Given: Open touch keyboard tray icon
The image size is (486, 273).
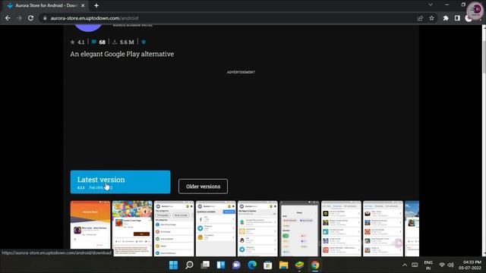Looking at the screenshot, I should [x=415, y=265].
